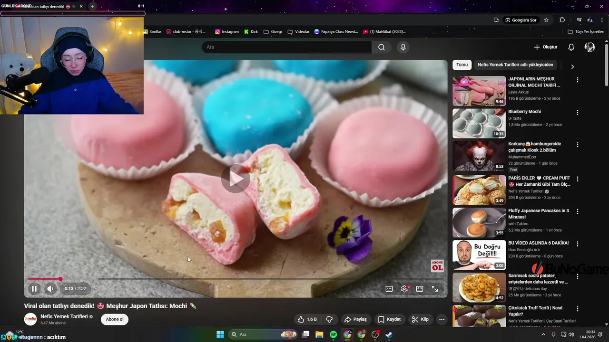
Task: Click the Windows taskbar Ara search box
Action: point(263,334)
